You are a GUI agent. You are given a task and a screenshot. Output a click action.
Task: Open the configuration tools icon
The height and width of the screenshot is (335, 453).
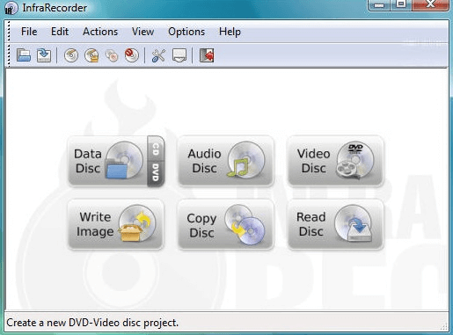[x=158, y=55]
